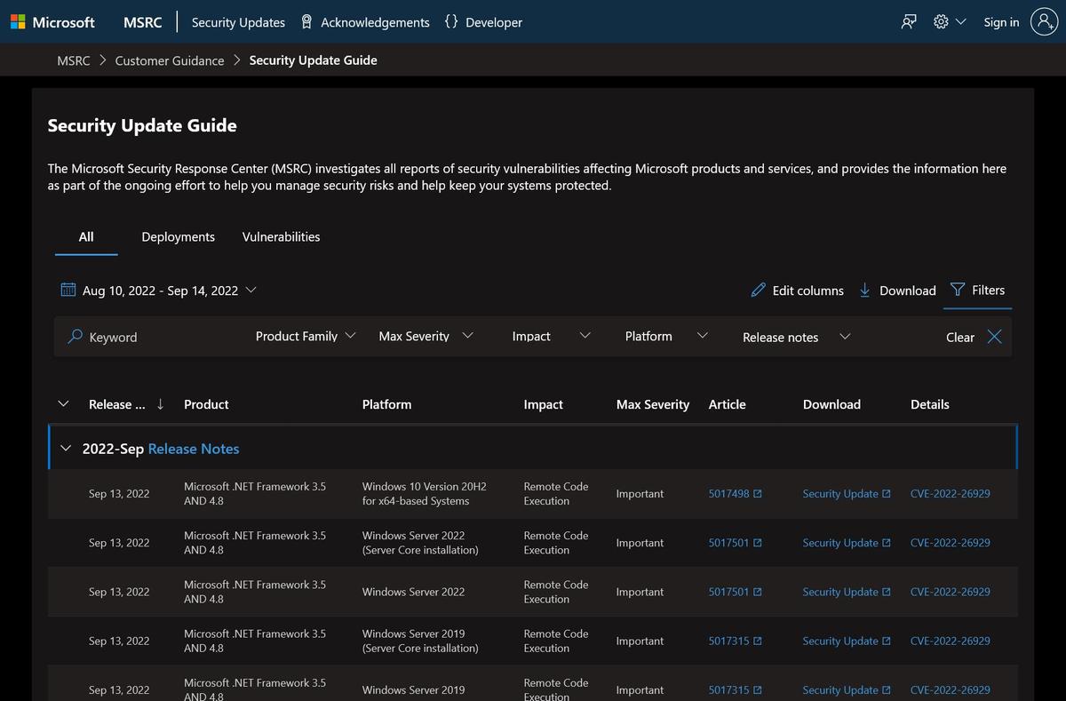Click the Microsoft logo
Screen dimensions: 1066x701
click(x=52, y=22)
